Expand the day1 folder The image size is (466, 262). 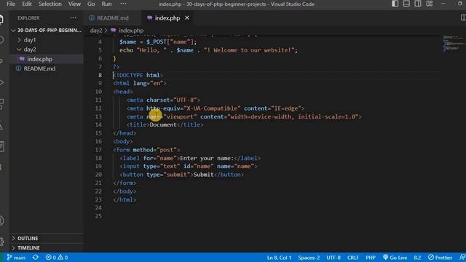[x=47, y=40]
